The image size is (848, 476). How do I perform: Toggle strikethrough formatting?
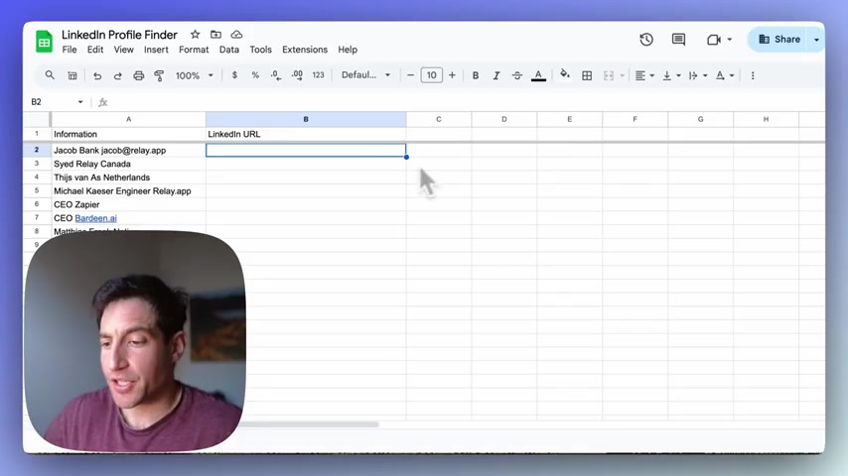click(517, 75)
